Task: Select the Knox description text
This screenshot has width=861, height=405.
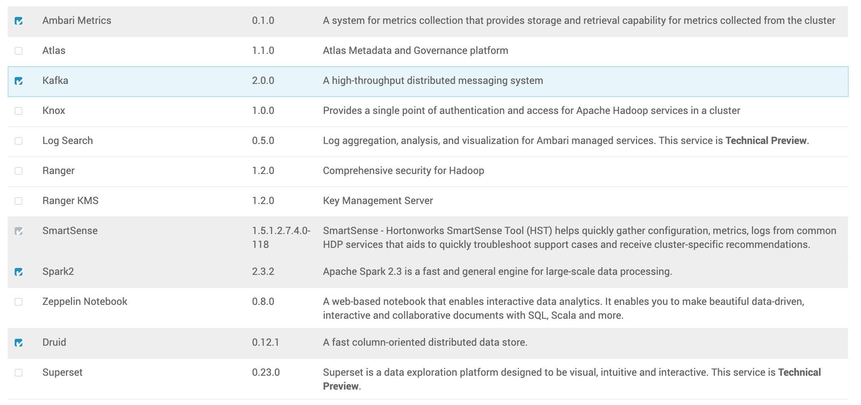Action: click(531, 110)
